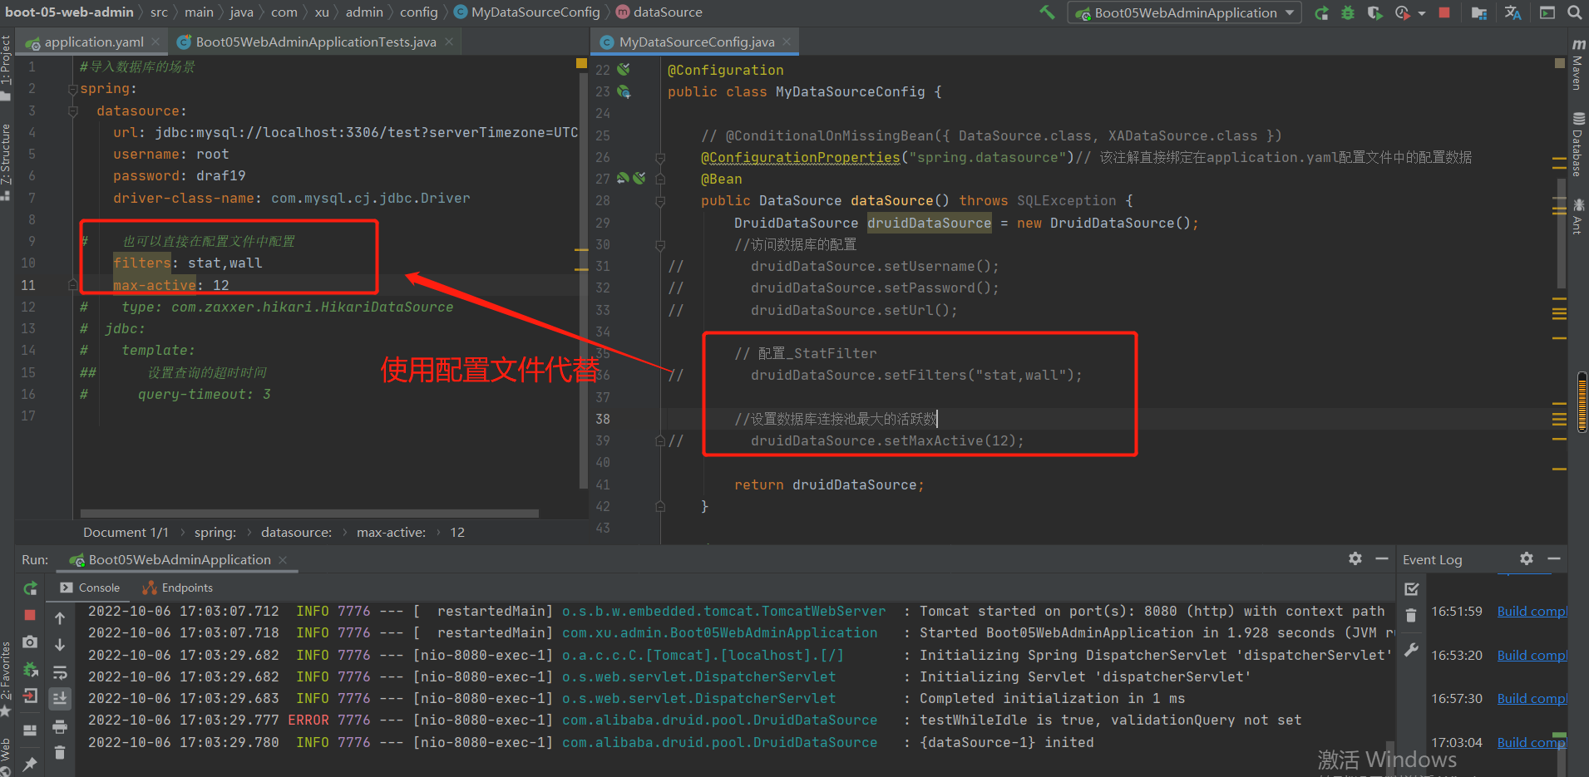Click the down arrow icon in the console

[60, 645]
